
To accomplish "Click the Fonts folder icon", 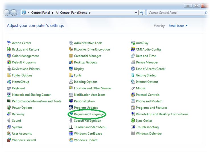I will click(x=71, y=75).
